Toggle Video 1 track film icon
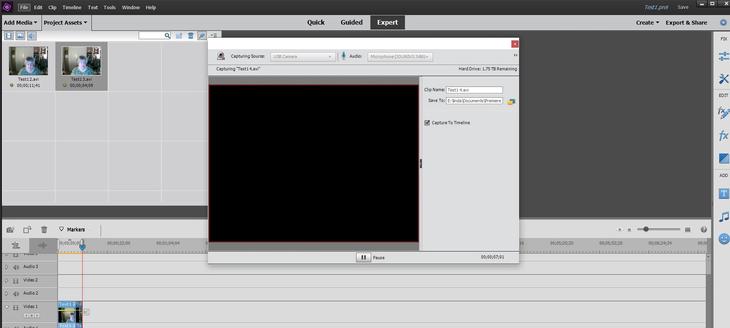This screenshot has width=730, height=328. point(16,307)
